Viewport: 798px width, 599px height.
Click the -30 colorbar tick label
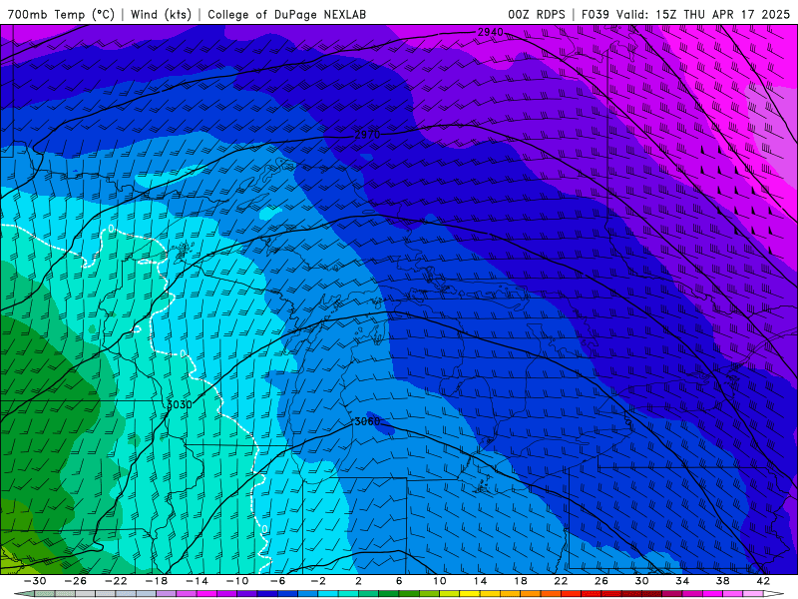click(x=35, y=581)
